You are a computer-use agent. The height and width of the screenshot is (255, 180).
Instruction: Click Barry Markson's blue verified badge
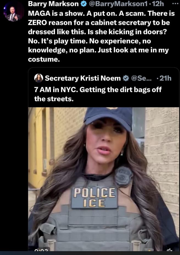click(x=84, y=4)
